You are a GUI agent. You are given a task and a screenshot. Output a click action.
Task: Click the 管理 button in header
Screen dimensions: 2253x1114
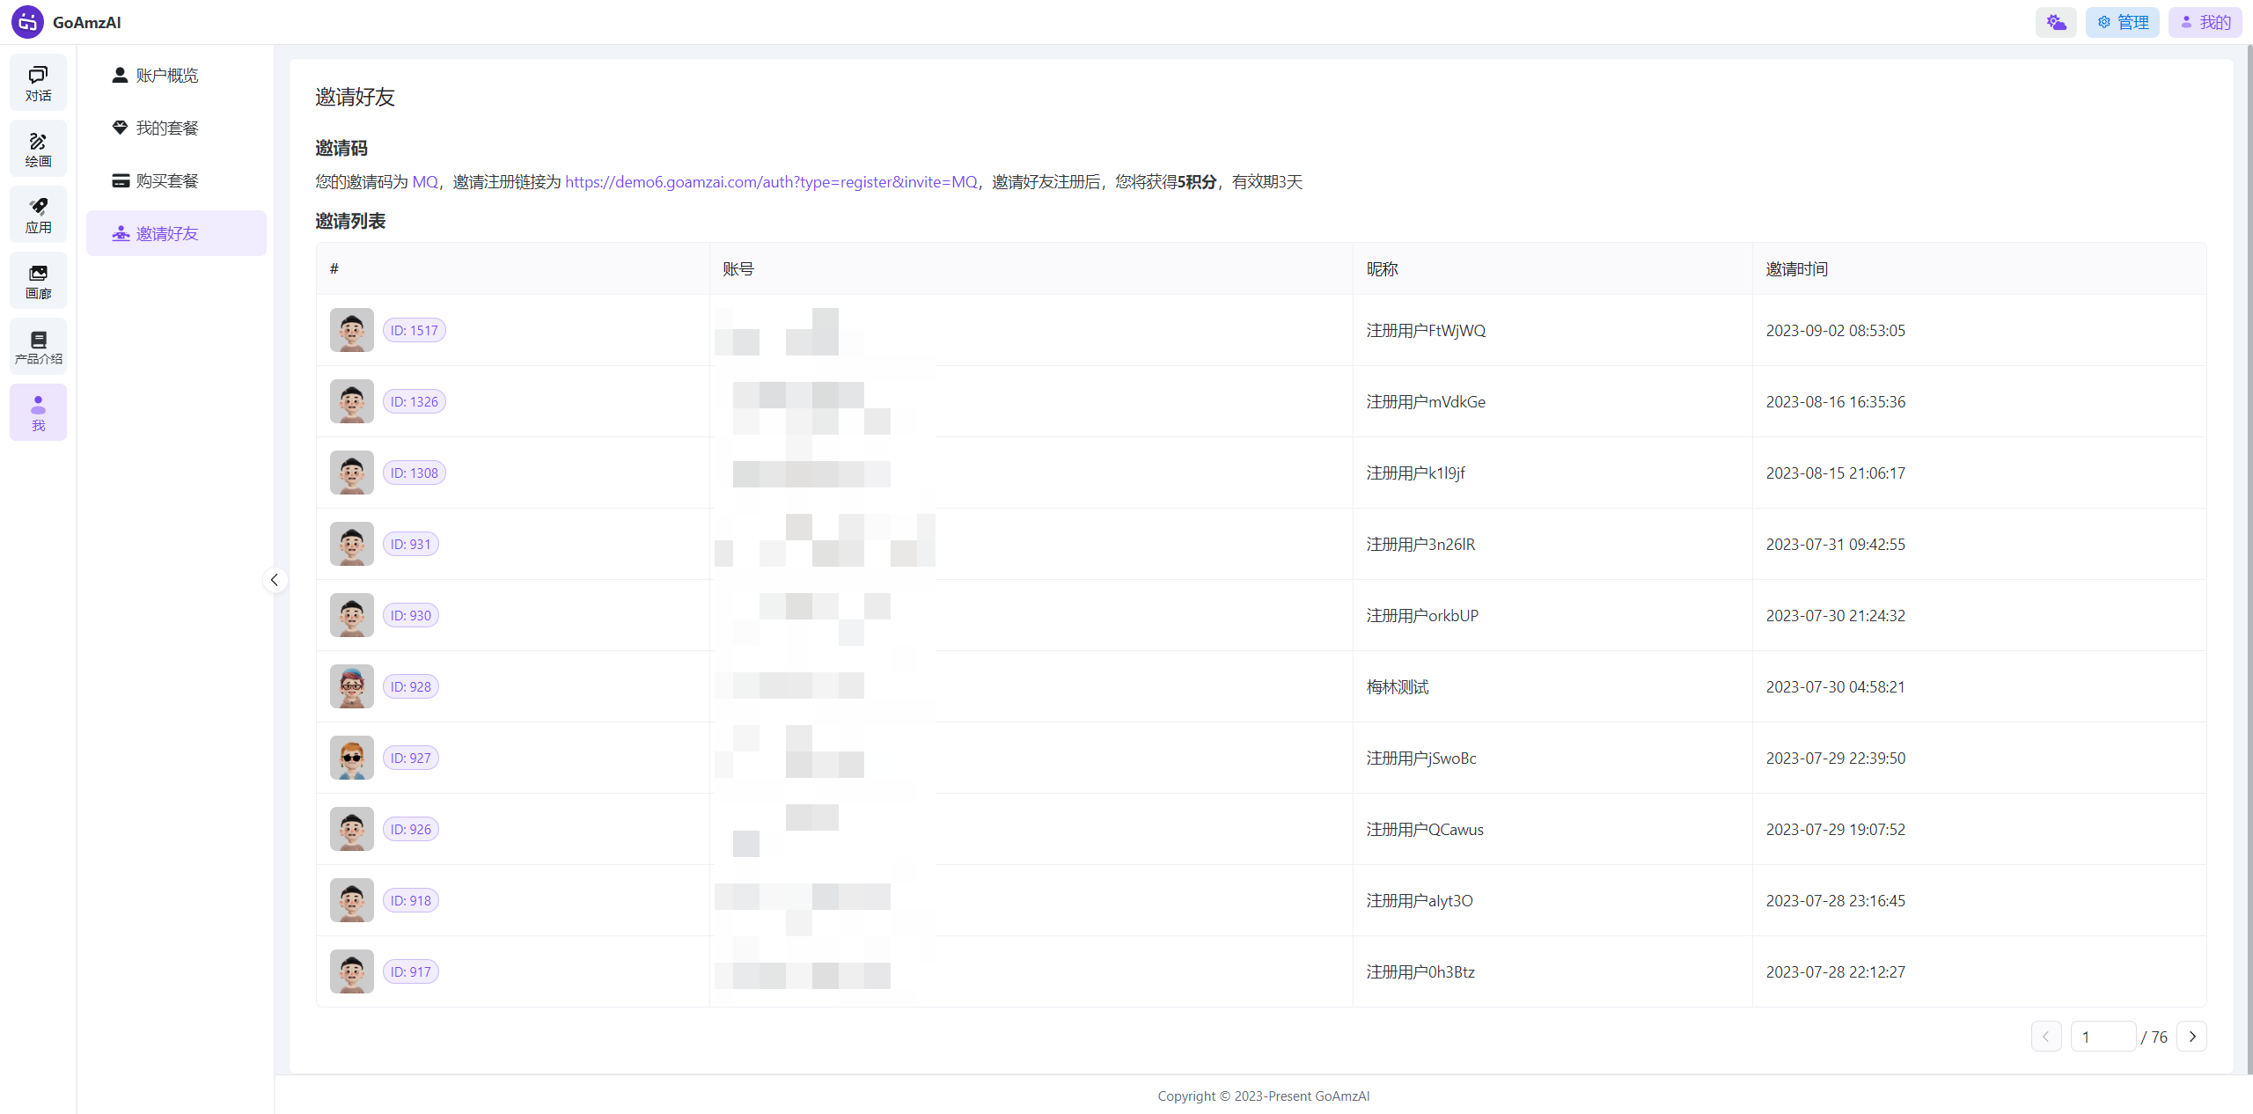[x=2122, y=22]
